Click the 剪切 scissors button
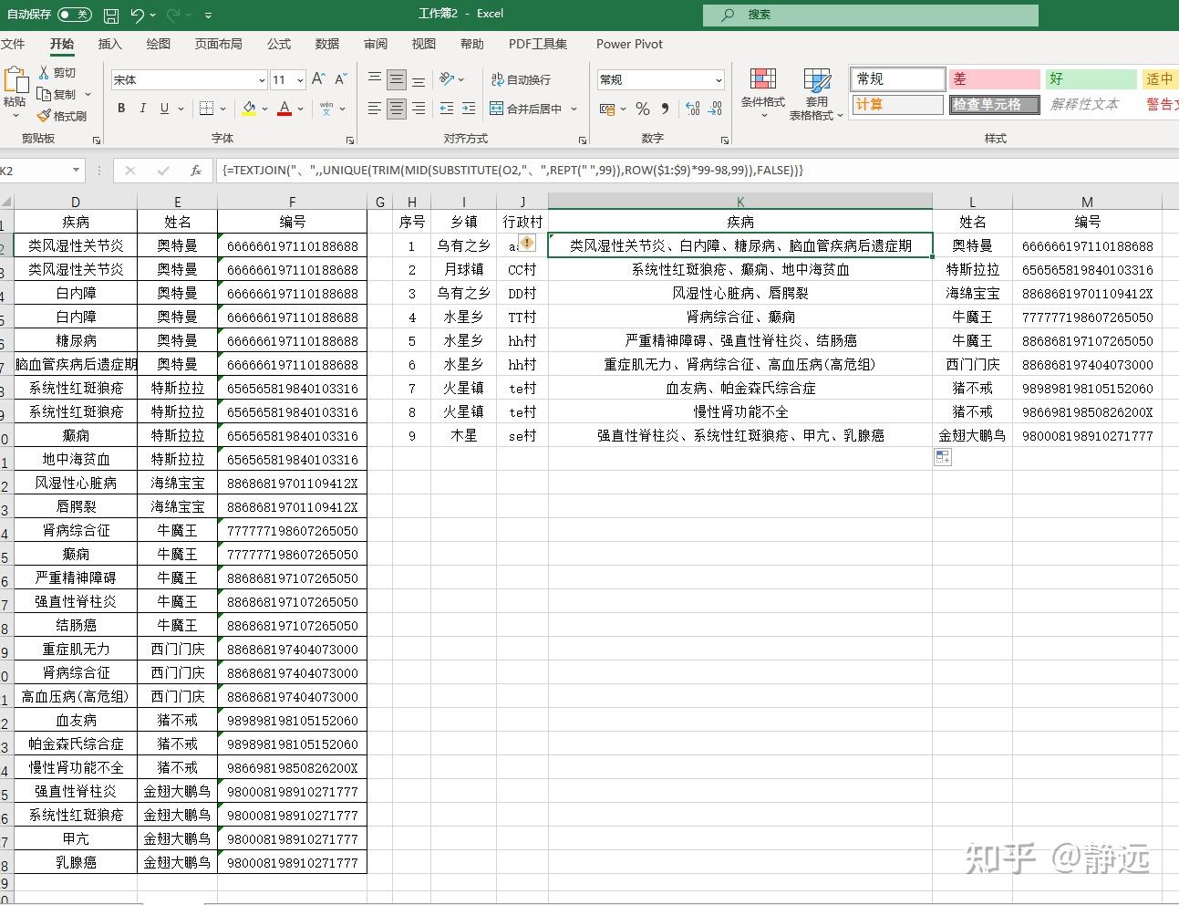The width and height of the screenshot is (1179, 905). pos(57,73)
